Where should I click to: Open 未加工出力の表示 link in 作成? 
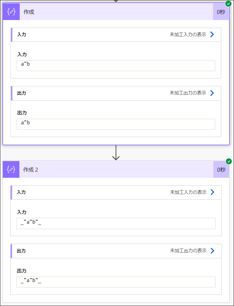[x=188, y=93]
